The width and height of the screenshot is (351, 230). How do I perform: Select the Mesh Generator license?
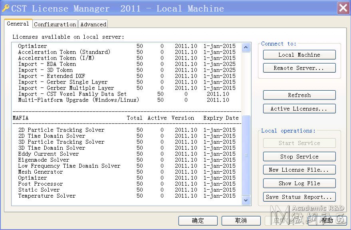[x=127, y=172]
